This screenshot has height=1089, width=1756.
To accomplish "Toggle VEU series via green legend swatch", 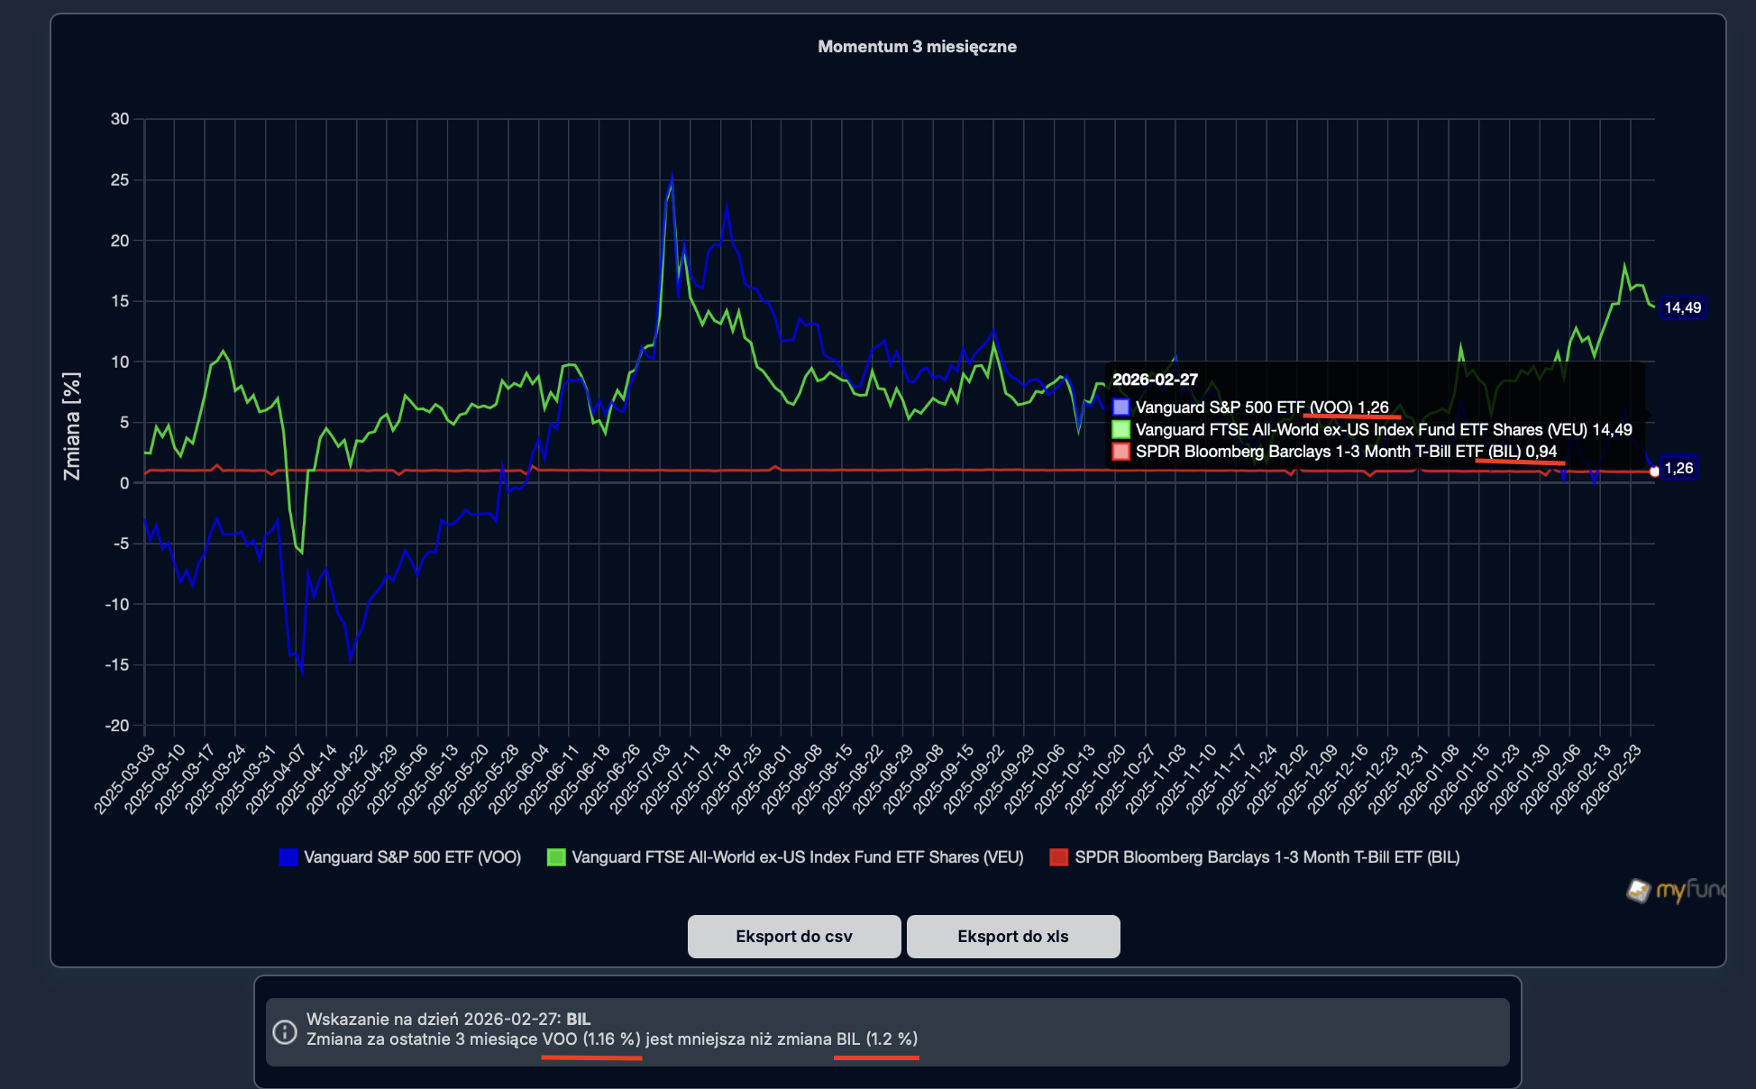I will point(556,857).
